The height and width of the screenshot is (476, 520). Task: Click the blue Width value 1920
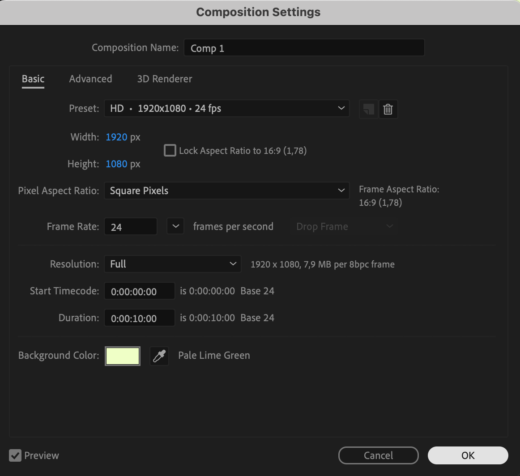(116, 137)
